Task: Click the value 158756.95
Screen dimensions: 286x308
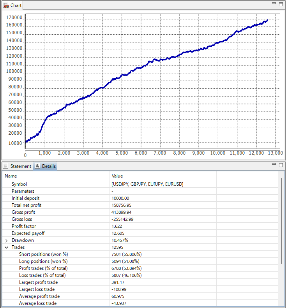Action: (x=121, y=205)
